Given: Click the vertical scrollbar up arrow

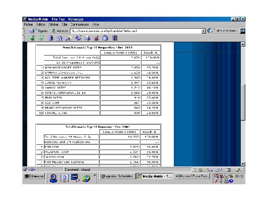Looking at the screenshot, I should (x=243, y=44).
